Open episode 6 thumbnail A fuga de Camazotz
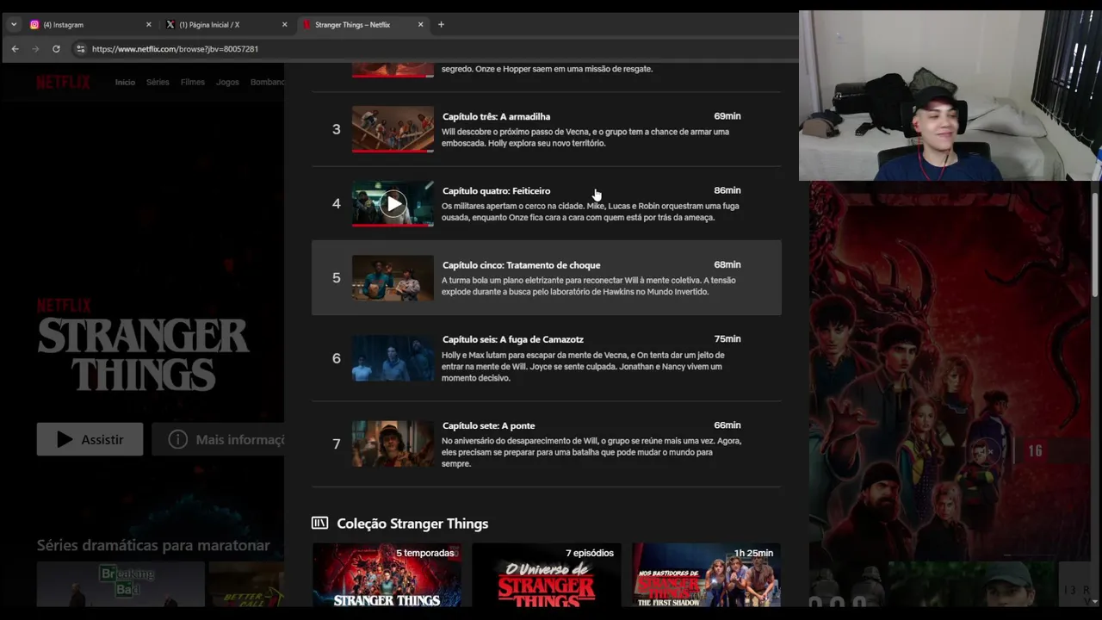The width and height of the screenshot is (1102, 620). pos(393,358)
